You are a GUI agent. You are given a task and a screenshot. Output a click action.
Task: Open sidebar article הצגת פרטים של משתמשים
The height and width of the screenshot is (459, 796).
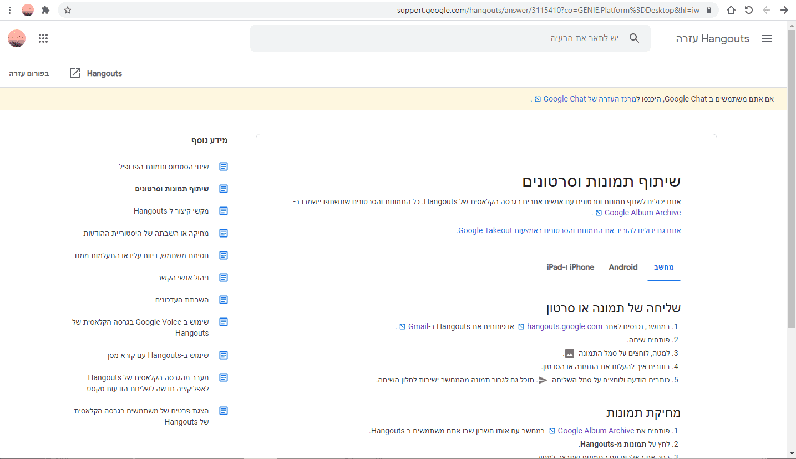click(x=141, y=416)
